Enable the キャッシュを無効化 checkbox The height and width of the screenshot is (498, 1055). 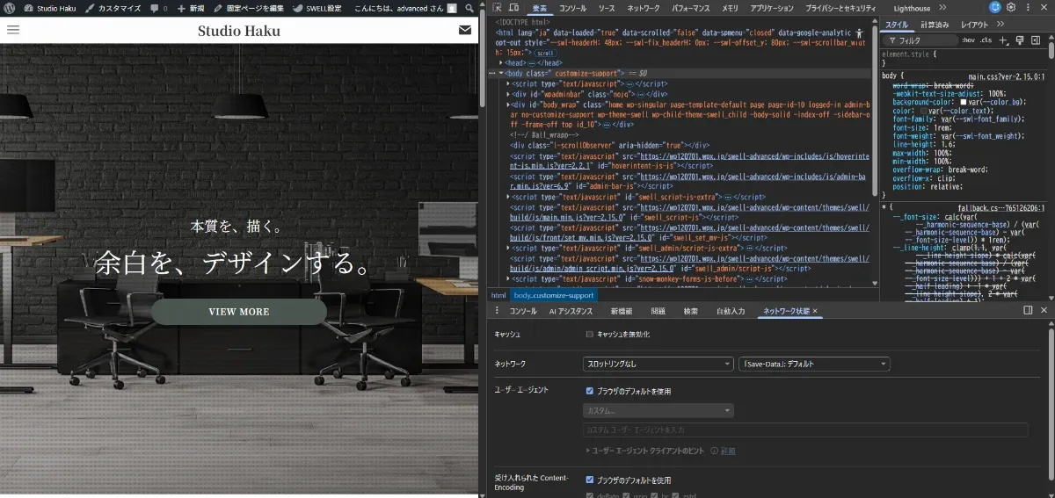point(590,334)
